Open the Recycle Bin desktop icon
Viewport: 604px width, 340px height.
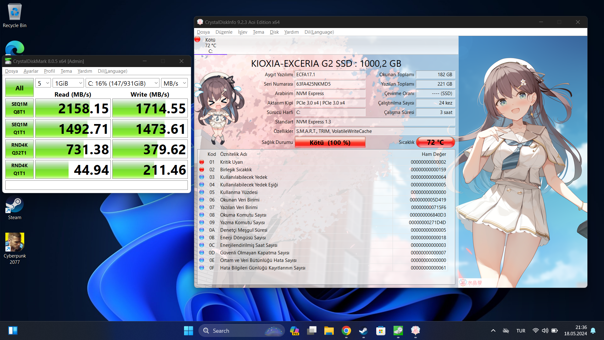[x=14, y=16]
